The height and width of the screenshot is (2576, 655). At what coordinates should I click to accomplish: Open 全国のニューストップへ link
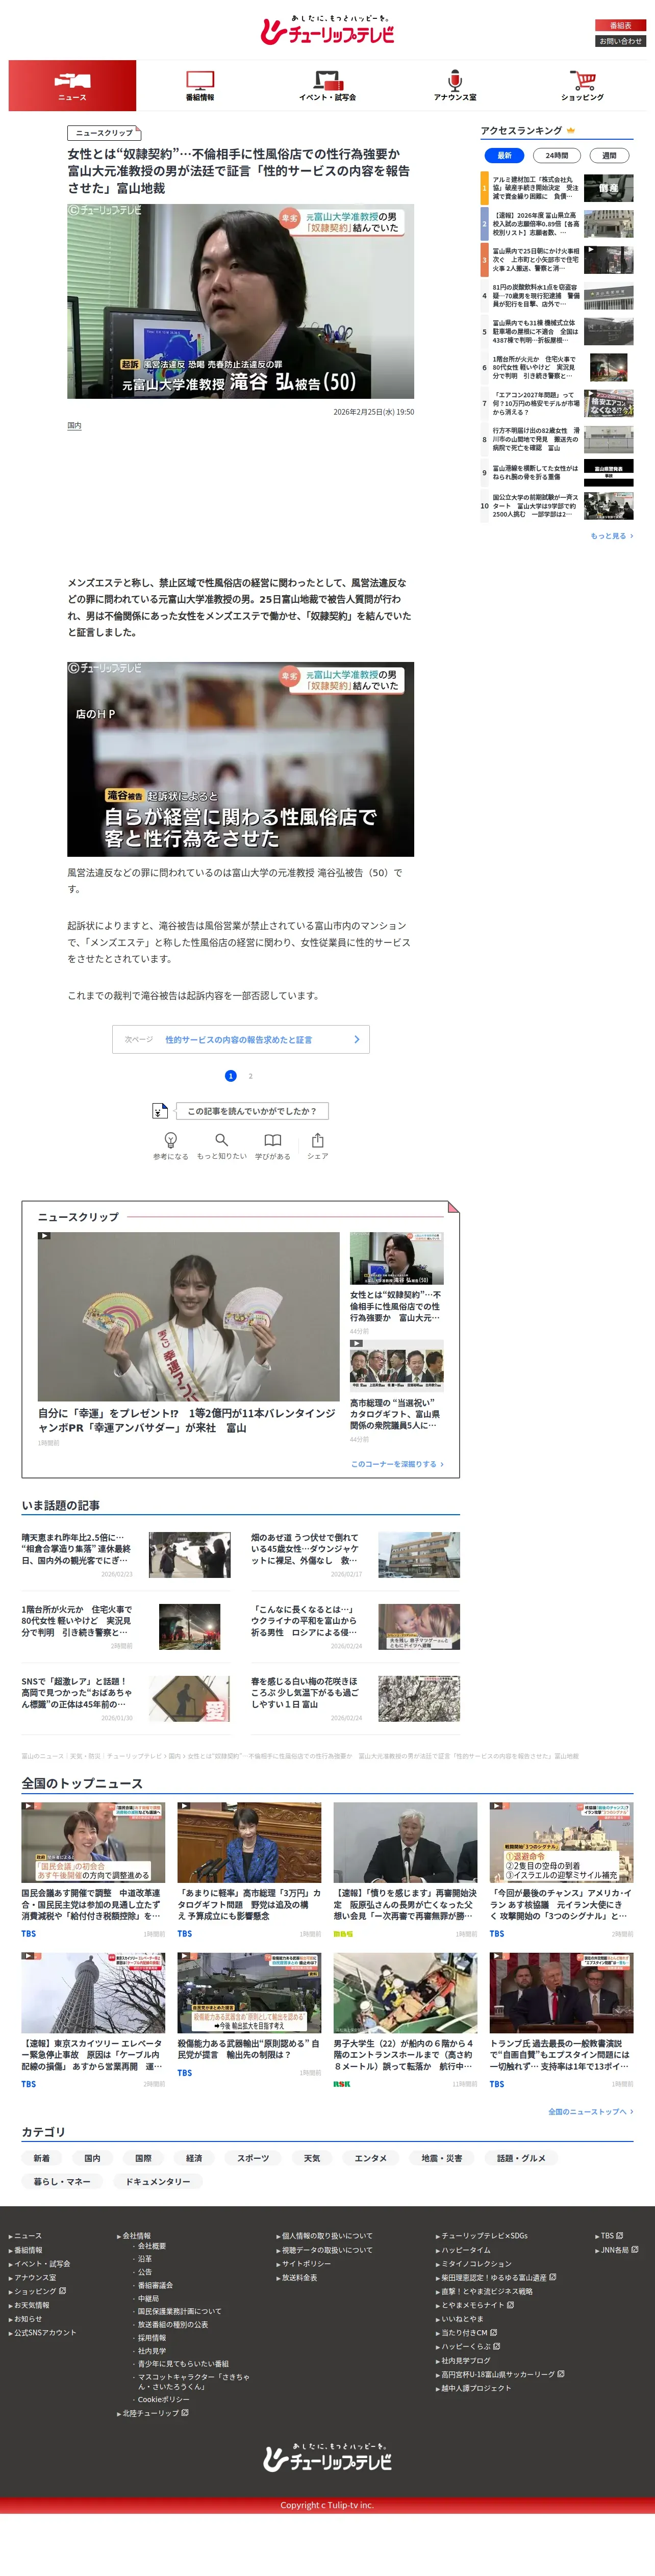pos(590,2111)
